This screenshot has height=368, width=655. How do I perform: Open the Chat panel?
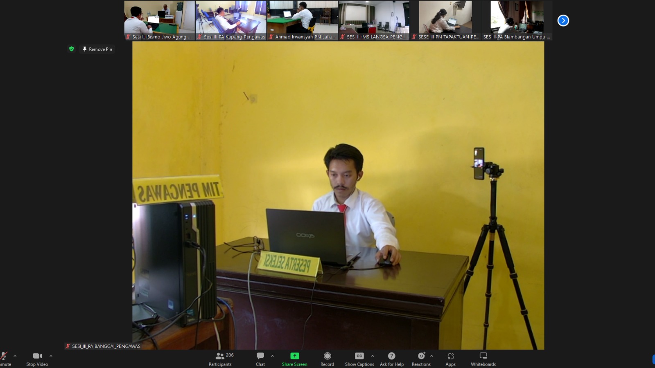(260, 359)
